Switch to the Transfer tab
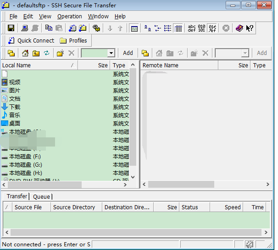The image size is (278, 250). pyautogui.click(x=17, y=196)
